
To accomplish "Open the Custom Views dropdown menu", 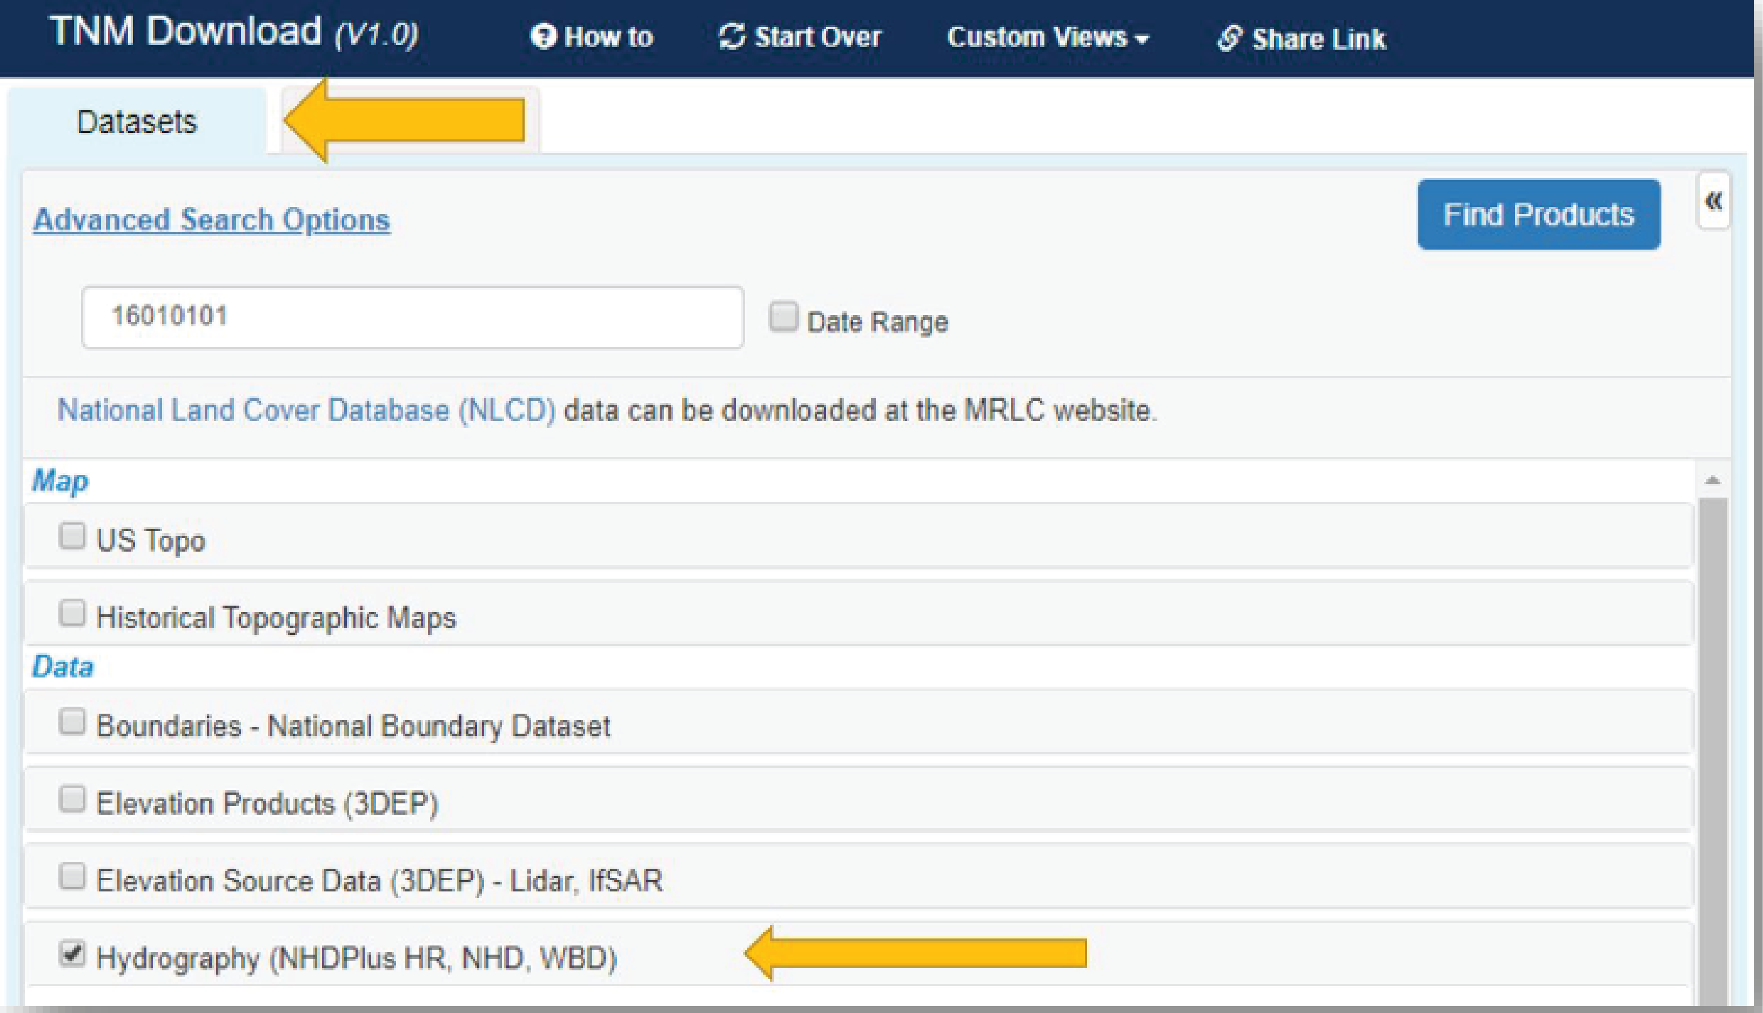I will coord(1048,37).
